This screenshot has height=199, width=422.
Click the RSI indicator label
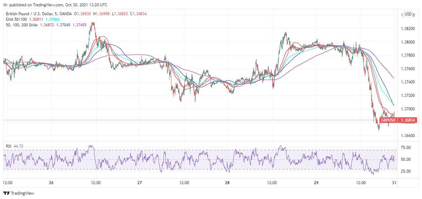click(x=9, y=146)
